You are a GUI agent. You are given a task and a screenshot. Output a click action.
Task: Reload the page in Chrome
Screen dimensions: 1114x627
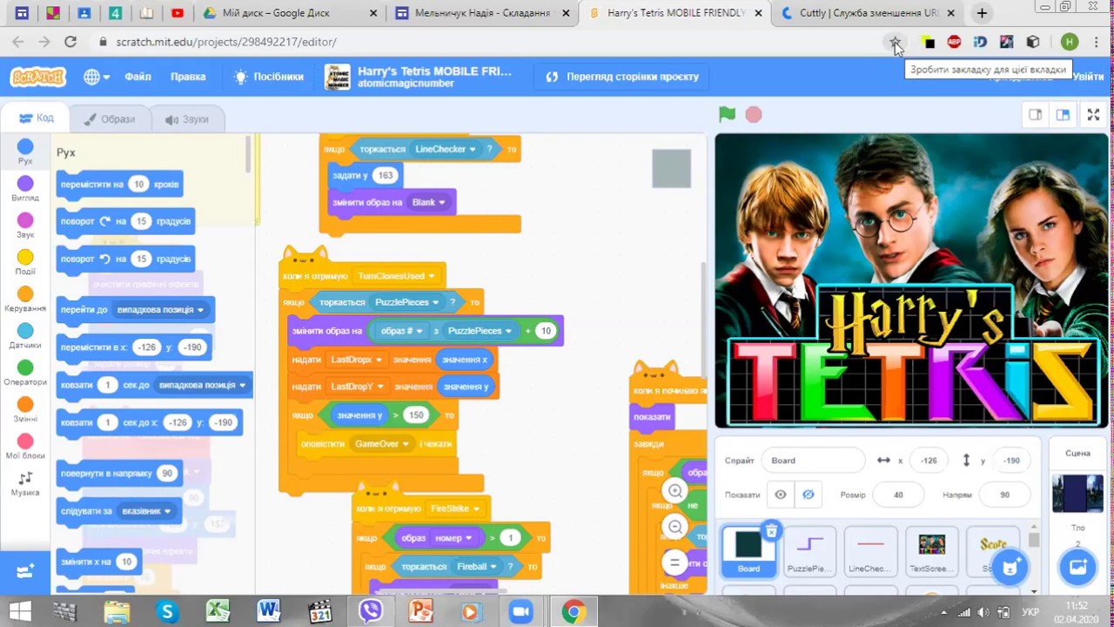pyautogui.click(x=70, y=42)
